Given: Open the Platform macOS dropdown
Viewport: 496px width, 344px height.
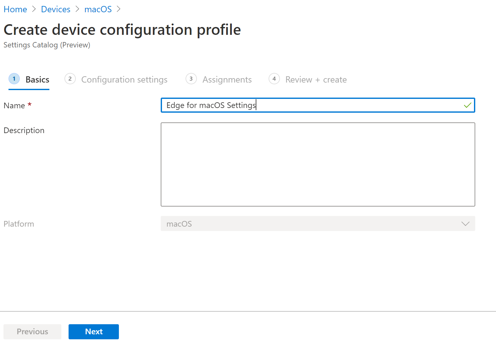Looking at the screenshot, I should click(x=318, y=223).
